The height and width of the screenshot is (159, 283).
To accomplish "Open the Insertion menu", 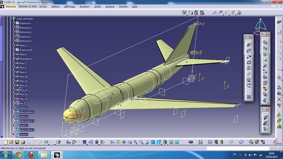I will (x=85, y=7).
